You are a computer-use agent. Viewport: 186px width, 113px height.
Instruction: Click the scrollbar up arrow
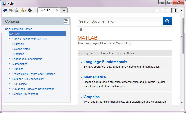[x=182, y=16]
